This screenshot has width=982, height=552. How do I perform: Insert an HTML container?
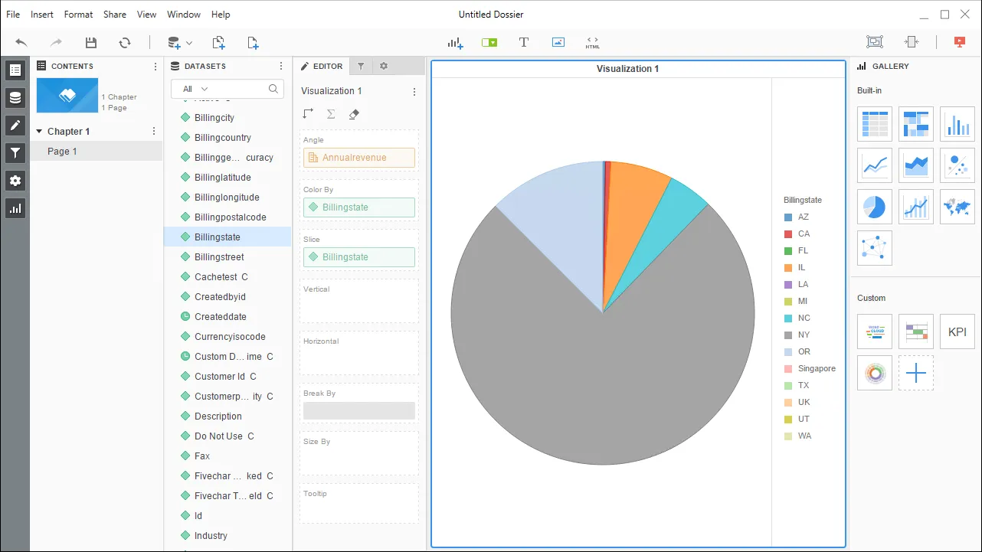click(x=592, y=42)
